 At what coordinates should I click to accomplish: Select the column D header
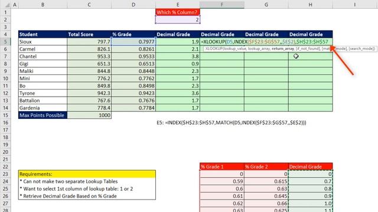(133, 4)
